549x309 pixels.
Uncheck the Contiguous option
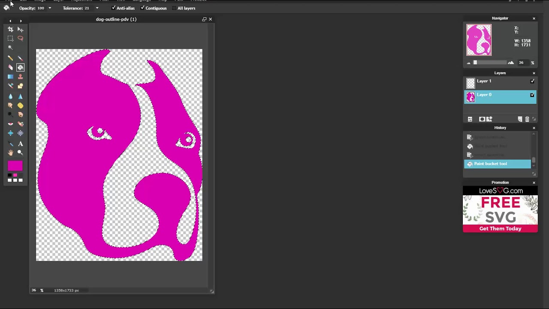pos(142,8)
